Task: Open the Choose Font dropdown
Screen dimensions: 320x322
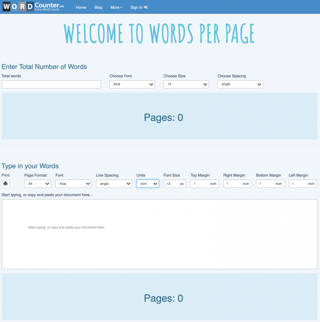Action: click(132, 84)
